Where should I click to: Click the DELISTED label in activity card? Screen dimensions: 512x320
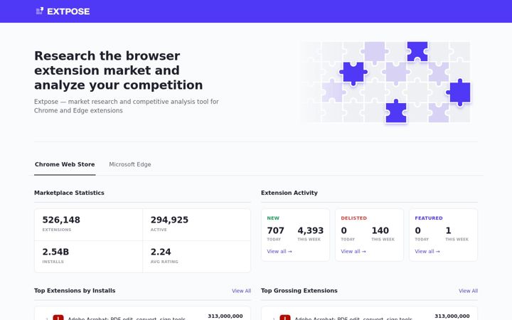tap(353, 218)
